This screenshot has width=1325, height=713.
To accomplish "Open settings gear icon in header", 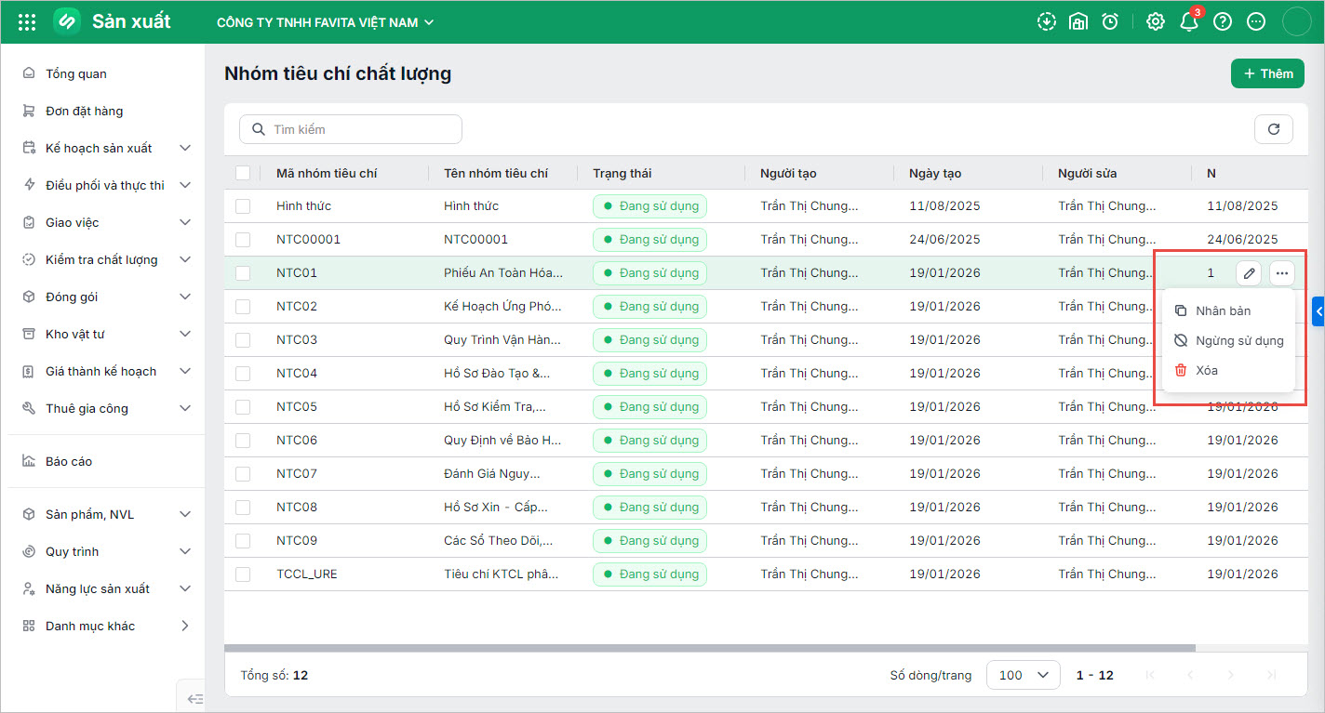I will [x=1156, y=21].
